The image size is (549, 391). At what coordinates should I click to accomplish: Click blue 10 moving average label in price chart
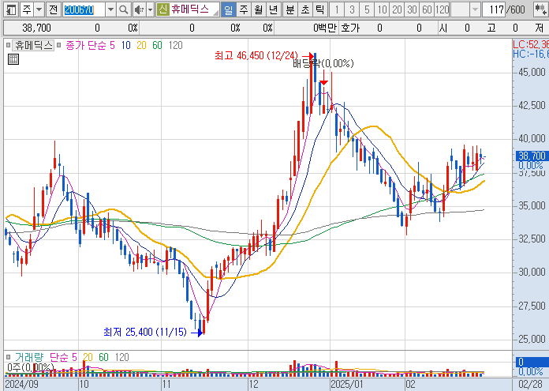click(125, 45)
